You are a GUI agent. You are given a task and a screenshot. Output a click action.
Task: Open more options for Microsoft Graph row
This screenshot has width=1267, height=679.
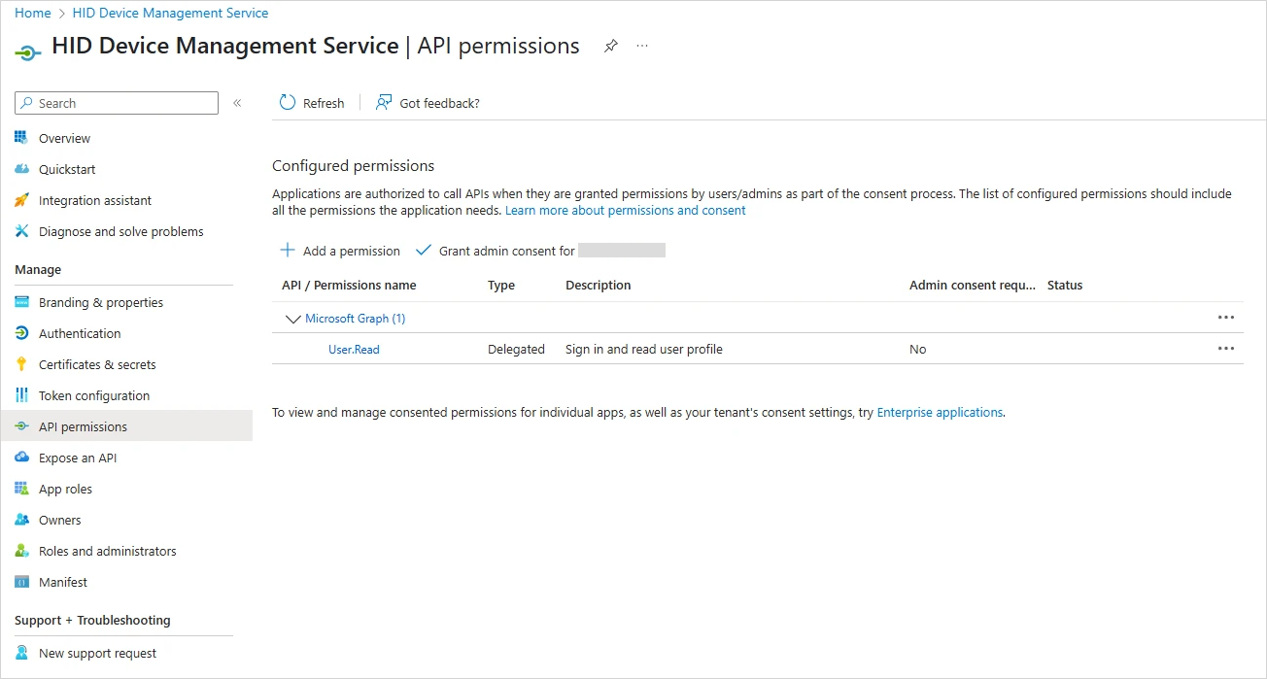pos(1225,318)
